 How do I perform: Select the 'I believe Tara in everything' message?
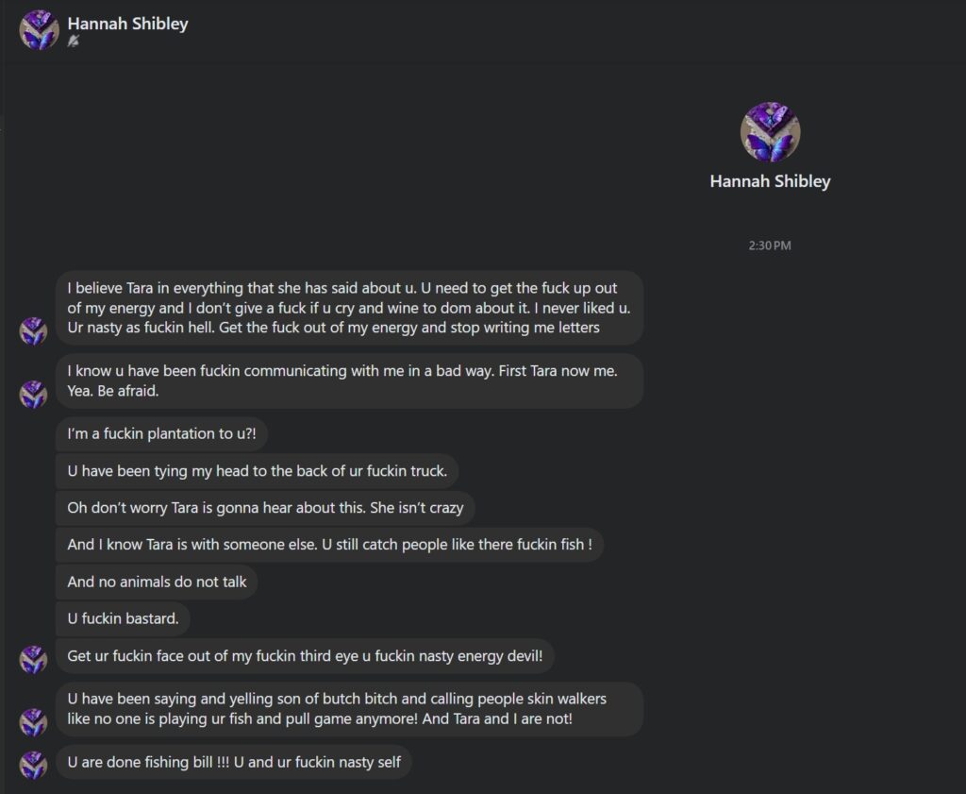[x=349, y=308]
